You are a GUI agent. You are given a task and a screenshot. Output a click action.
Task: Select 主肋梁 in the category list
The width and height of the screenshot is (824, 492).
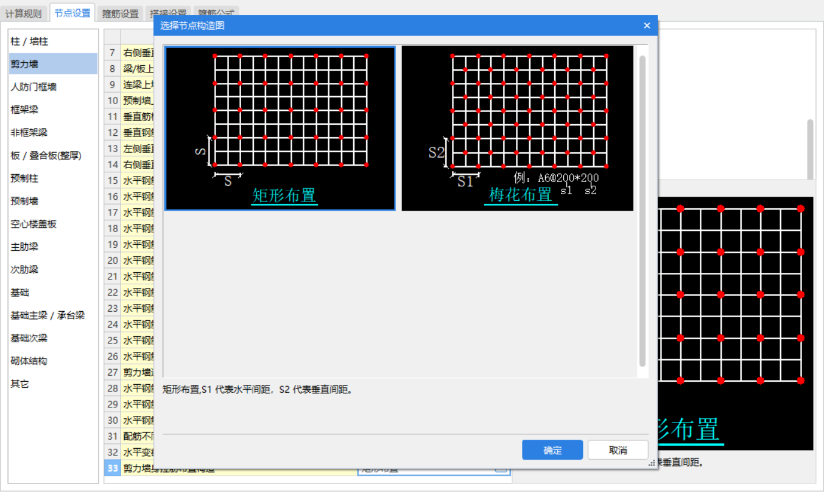tap(53, 247)
